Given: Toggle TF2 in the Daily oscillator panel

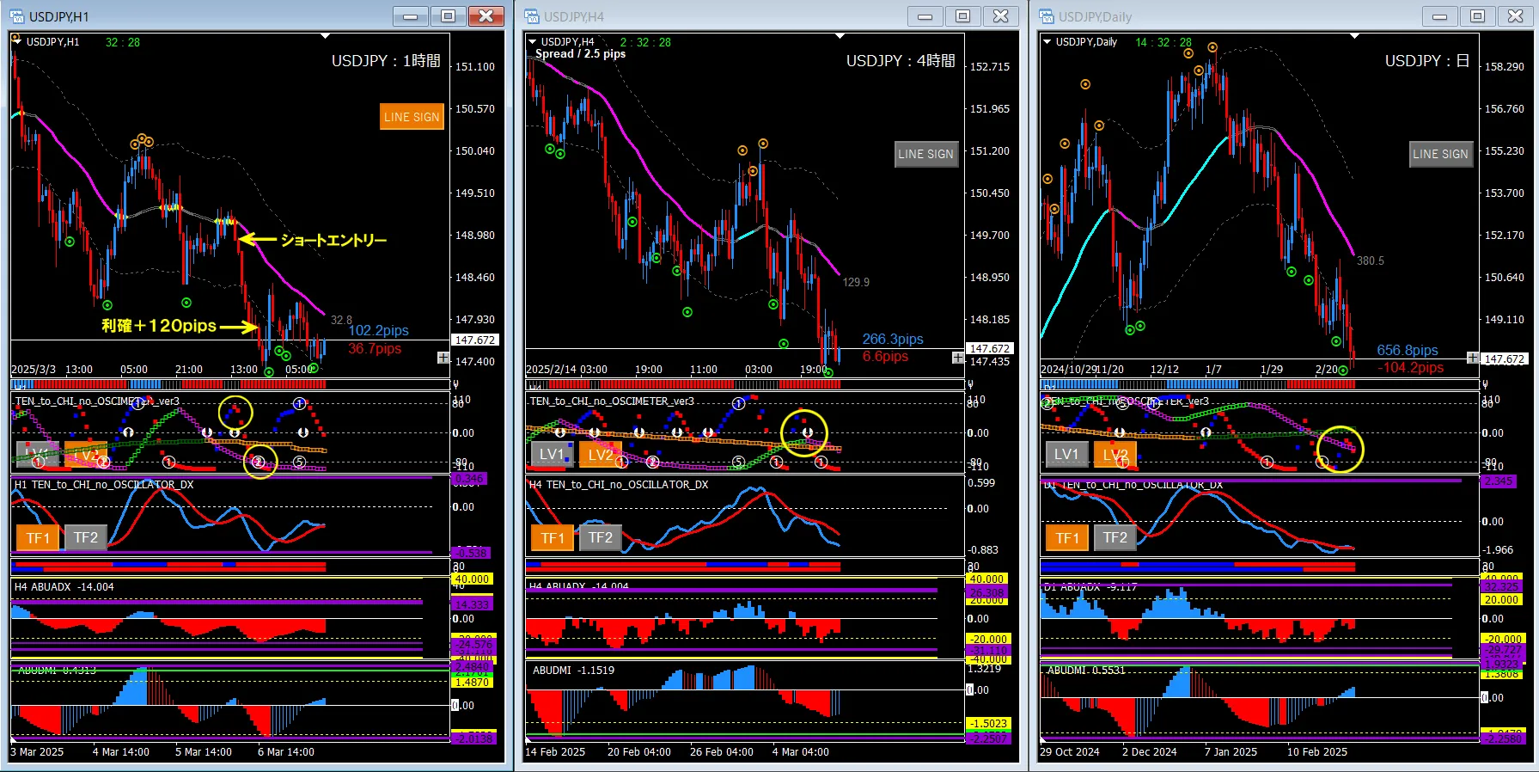Looking at the screenshot, I should click(1115, 537).
